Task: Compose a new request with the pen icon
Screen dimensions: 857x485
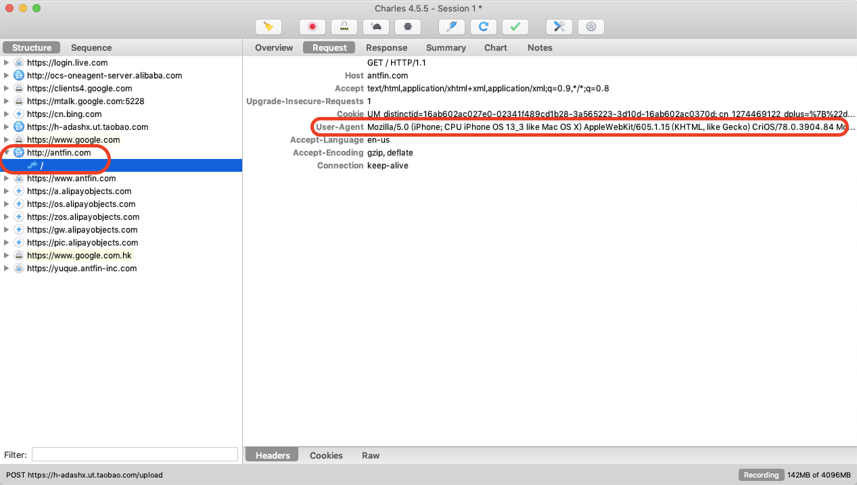Action: click(x=452, y=27)
